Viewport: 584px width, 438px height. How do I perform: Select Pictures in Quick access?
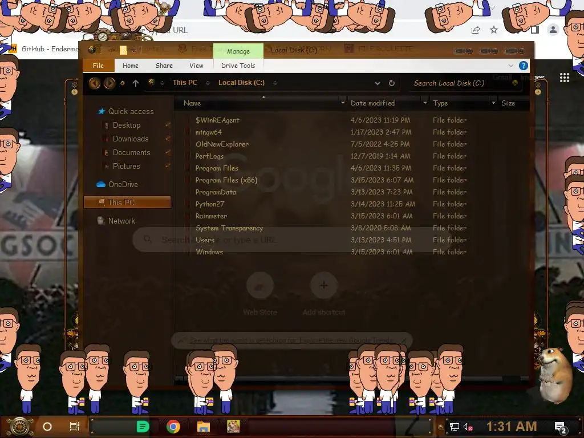coord(126,167)
